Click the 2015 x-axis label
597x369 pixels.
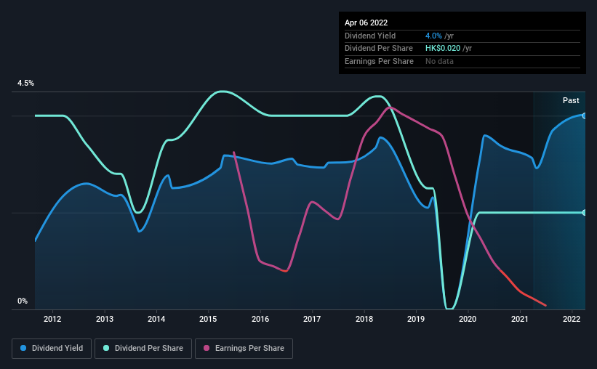click(x=208, y=319)
